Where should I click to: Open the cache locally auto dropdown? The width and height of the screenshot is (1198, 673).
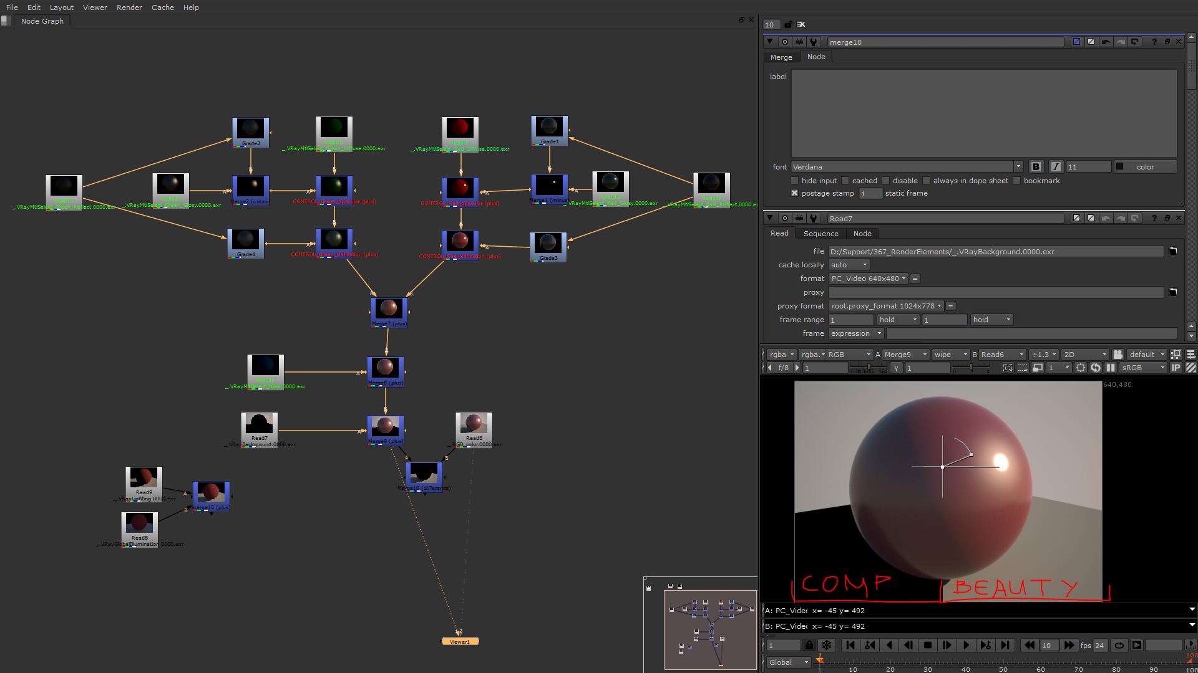(849, 265)
